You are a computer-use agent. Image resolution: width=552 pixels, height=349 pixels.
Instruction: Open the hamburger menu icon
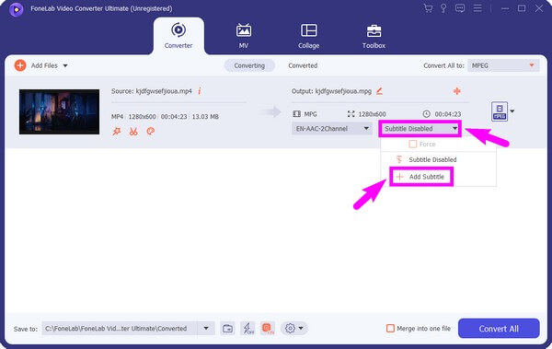(477, 8)
